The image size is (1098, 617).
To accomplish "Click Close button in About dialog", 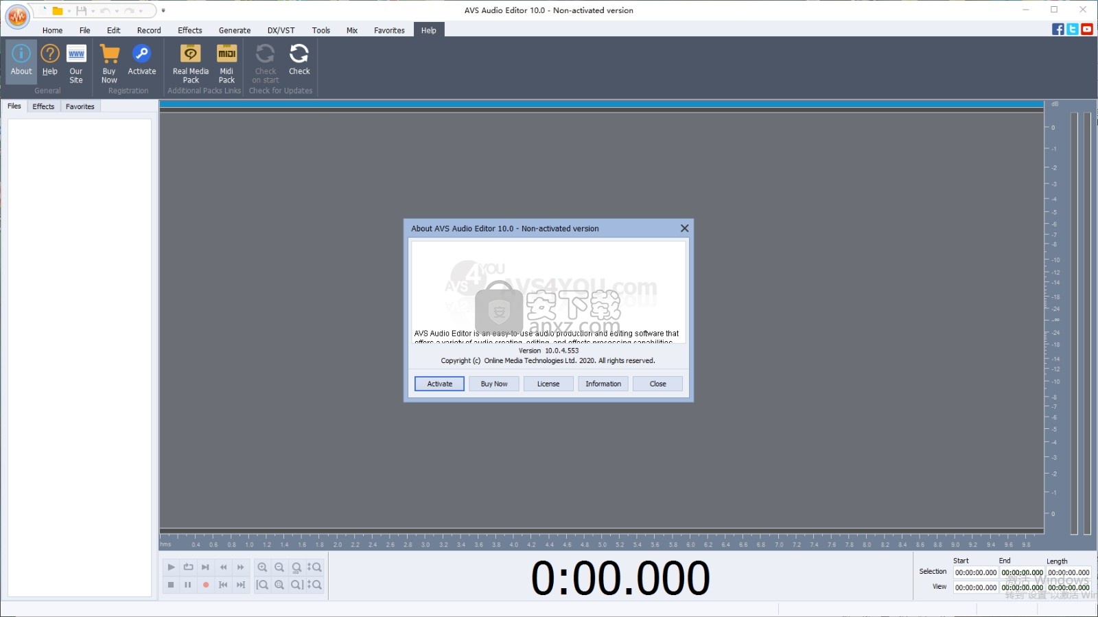I will (657, 384).
